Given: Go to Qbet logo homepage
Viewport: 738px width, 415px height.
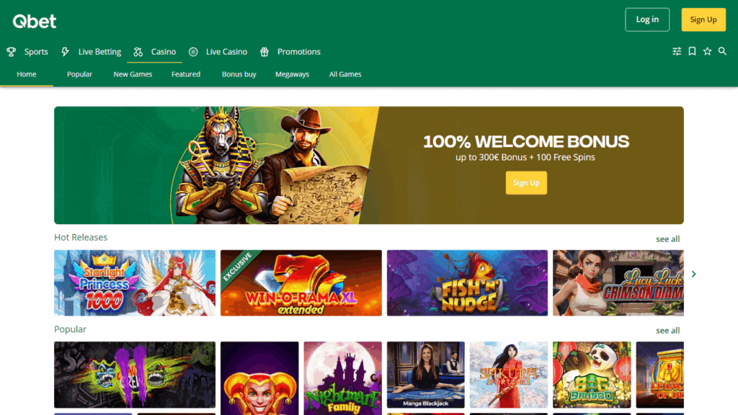Looking at the screenshot, I should pos(35,21).
